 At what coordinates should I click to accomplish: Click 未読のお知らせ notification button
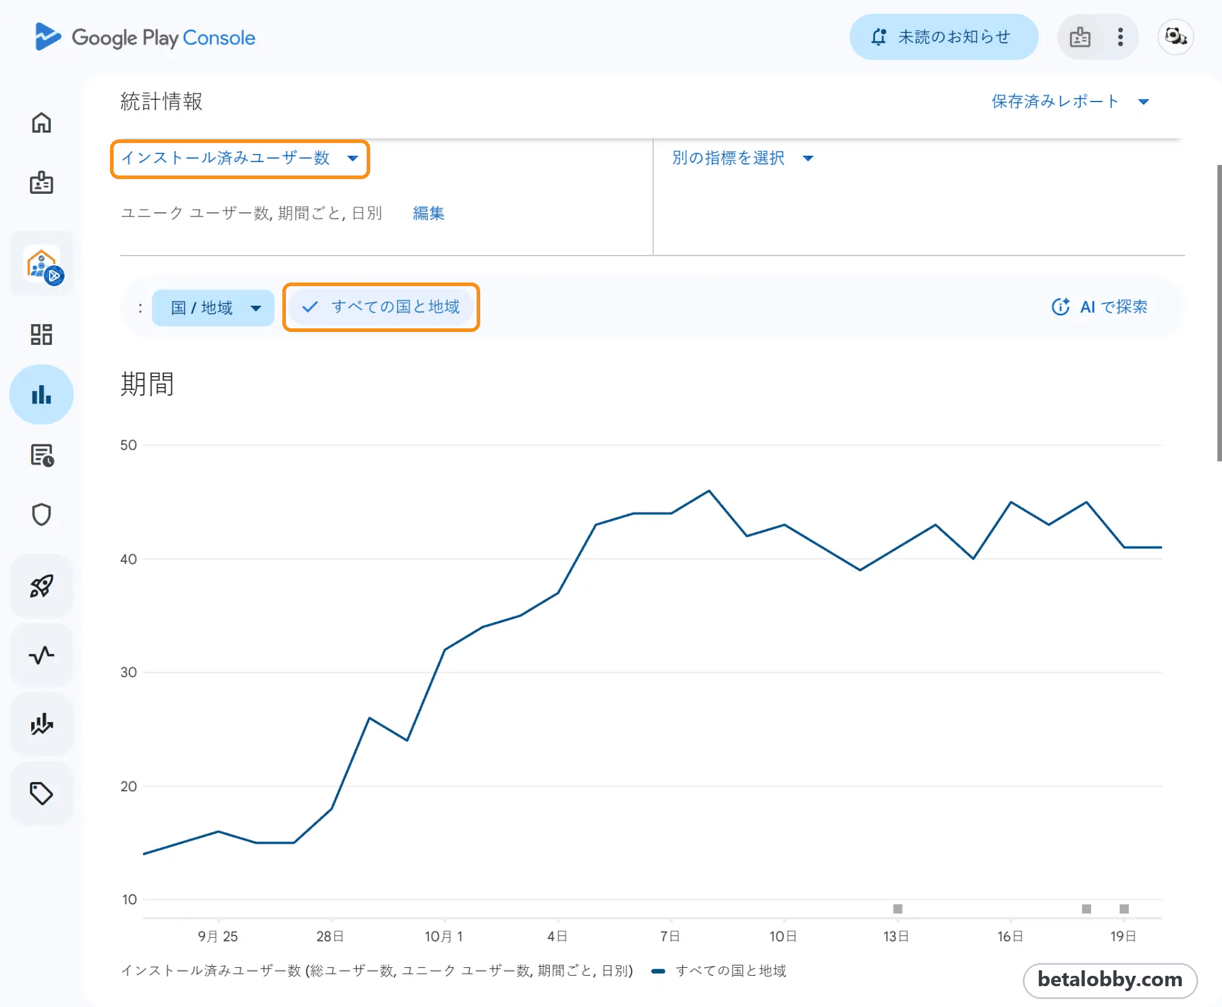[x=943, y=37]
